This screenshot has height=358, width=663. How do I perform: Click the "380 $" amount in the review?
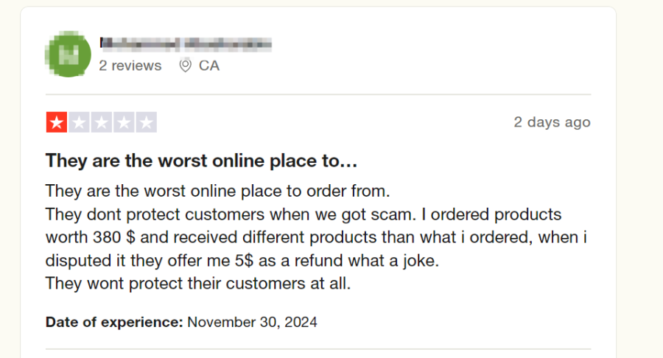coord(110,238)
